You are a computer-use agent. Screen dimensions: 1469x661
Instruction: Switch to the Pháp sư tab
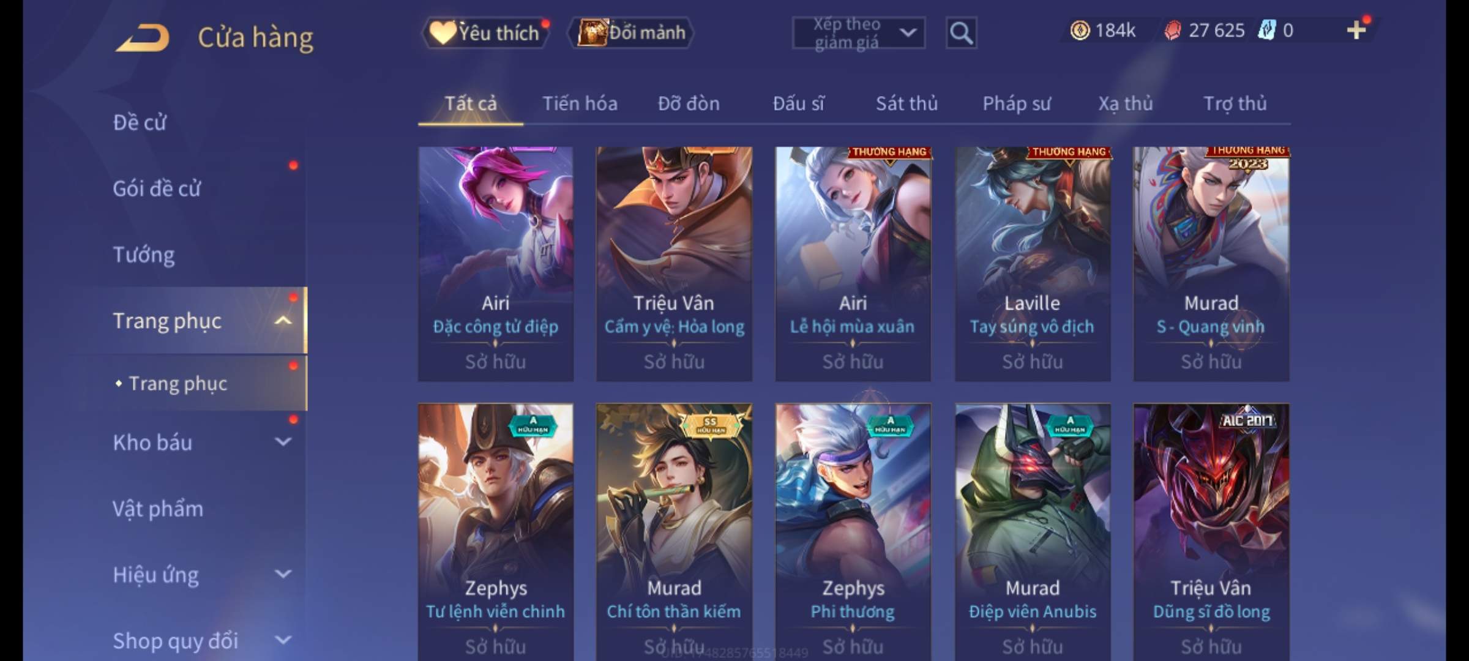(x=1017, y=103)
